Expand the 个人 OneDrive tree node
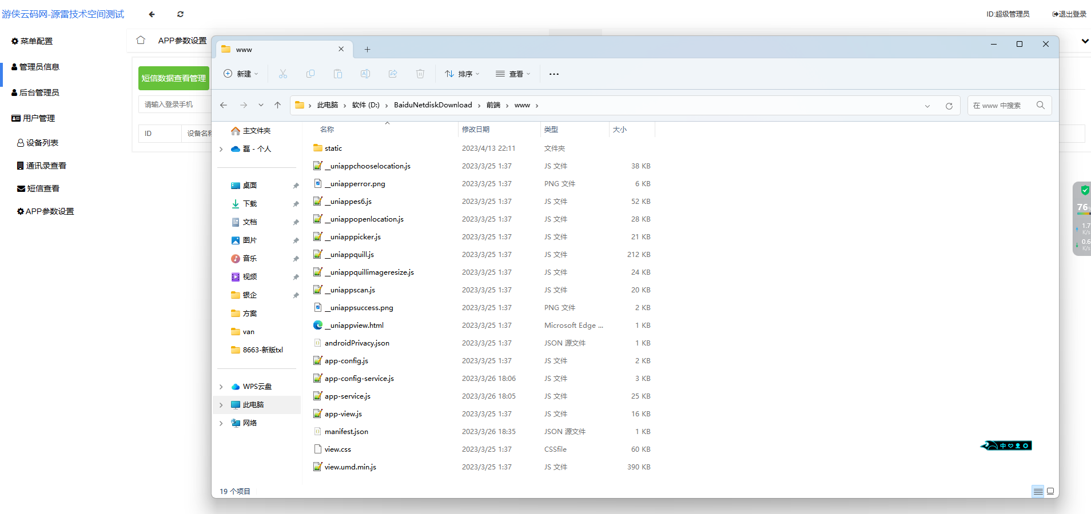This screenshot has width=1091, height=514. coord(221,149)
